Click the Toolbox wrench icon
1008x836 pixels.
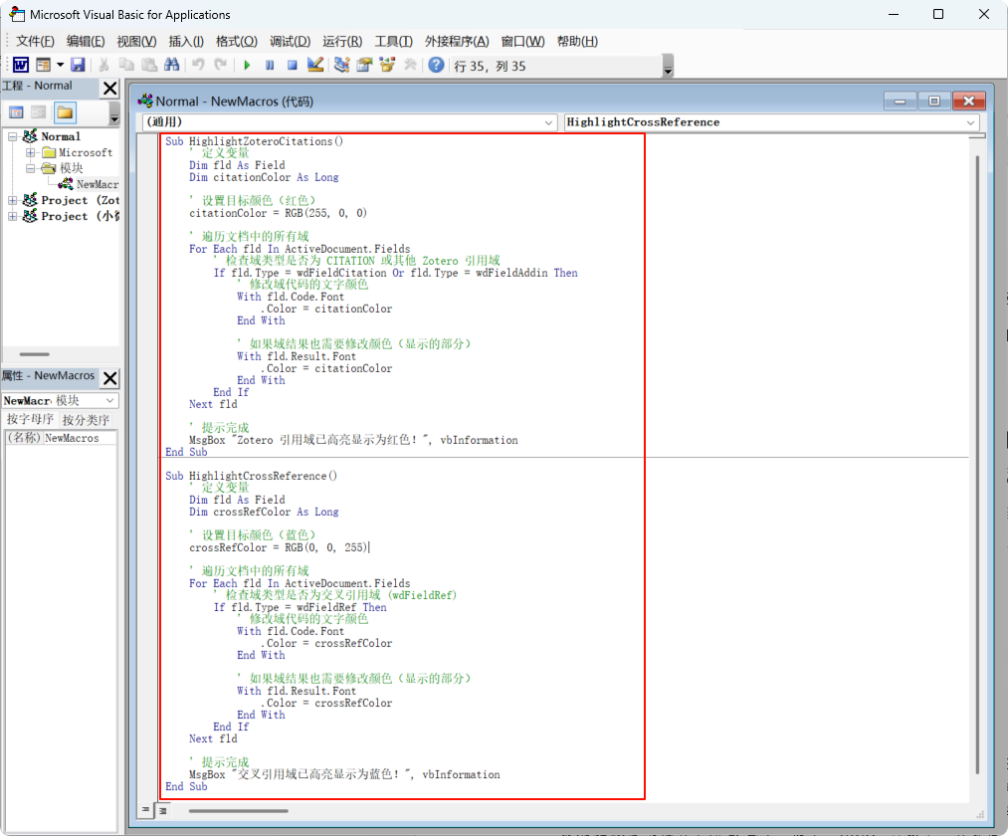click(x=410, y=65)
